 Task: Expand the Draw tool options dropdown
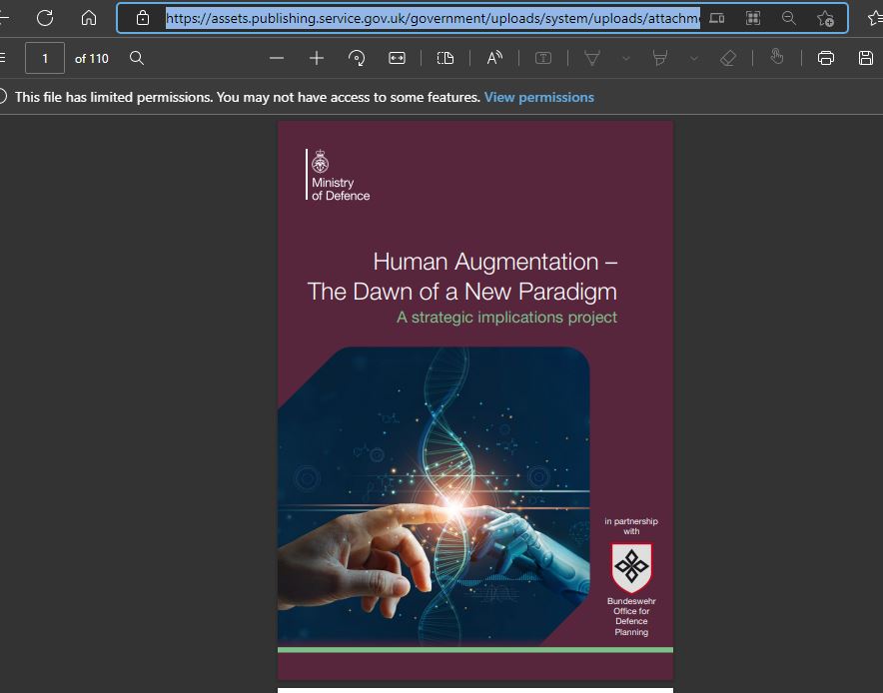point(625,58)
